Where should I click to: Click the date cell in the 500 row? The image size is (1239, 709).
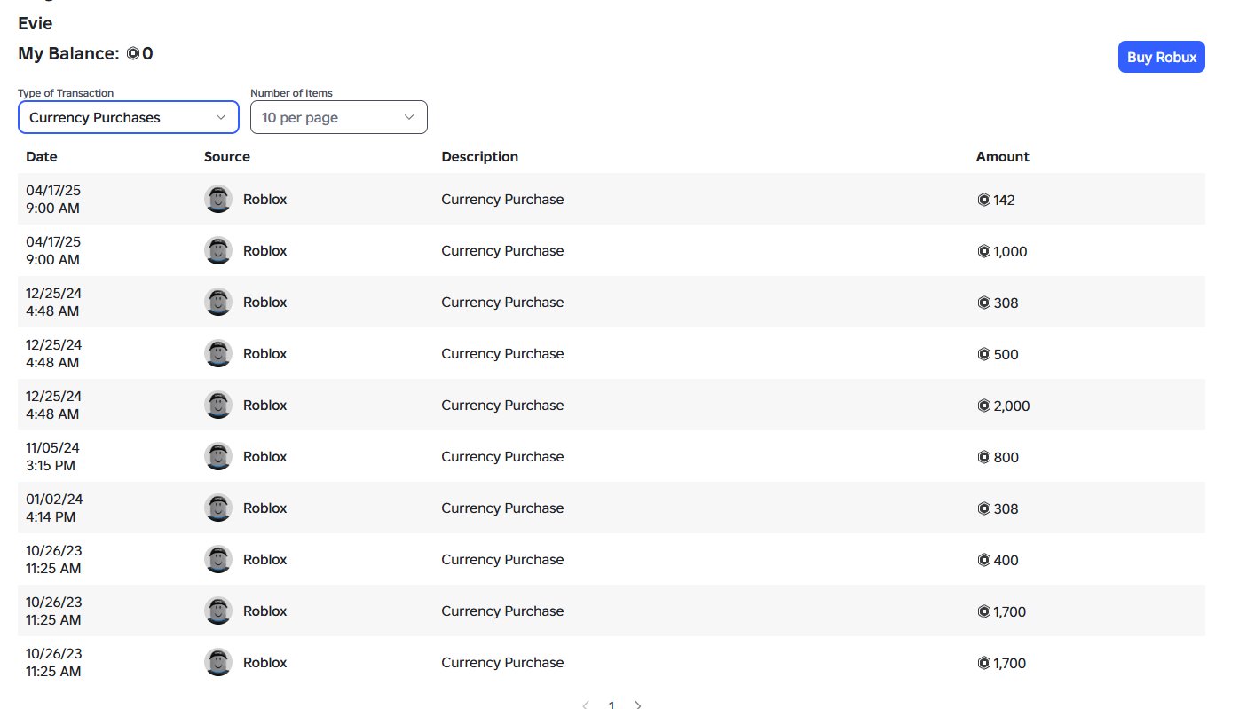coord(53,353)
